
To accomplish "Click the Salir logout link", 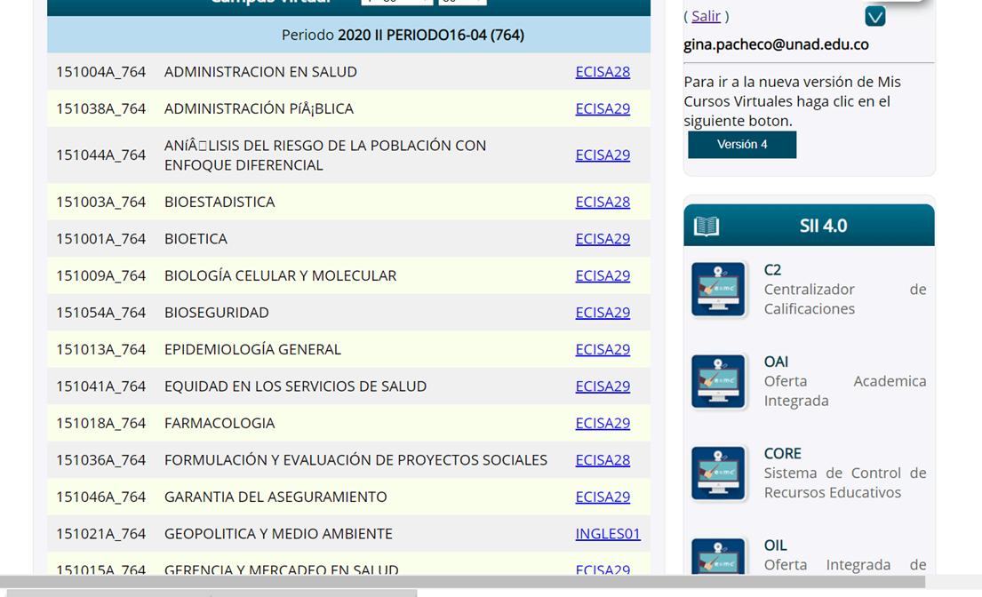I will click(x=706, y=16).
